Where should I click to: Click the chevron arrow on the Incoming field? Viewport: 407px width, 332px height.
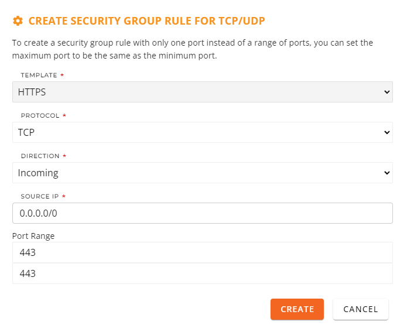[x=387, y=173]
